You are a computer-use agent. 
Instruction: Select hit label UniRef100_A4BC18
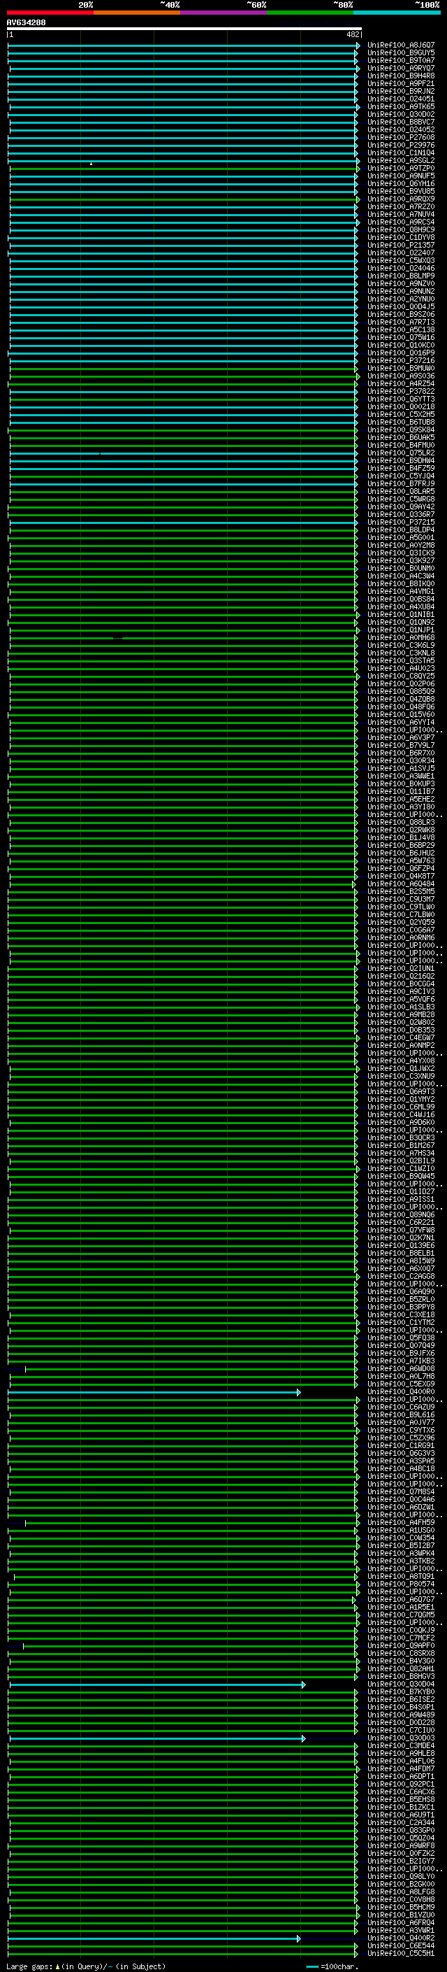[401, 1469]
